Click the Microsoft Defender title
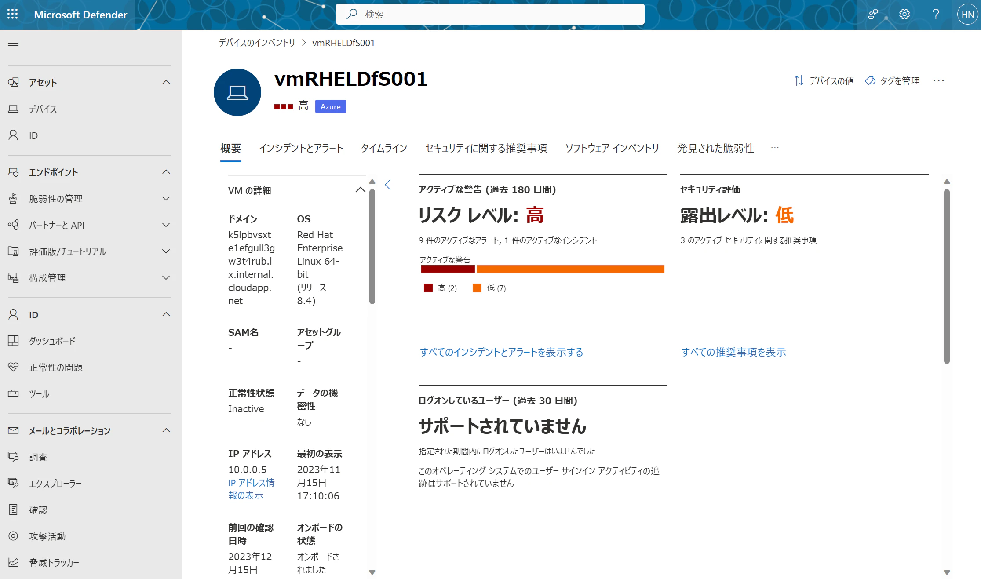981x579 pixels. click(x=80, y=15)
